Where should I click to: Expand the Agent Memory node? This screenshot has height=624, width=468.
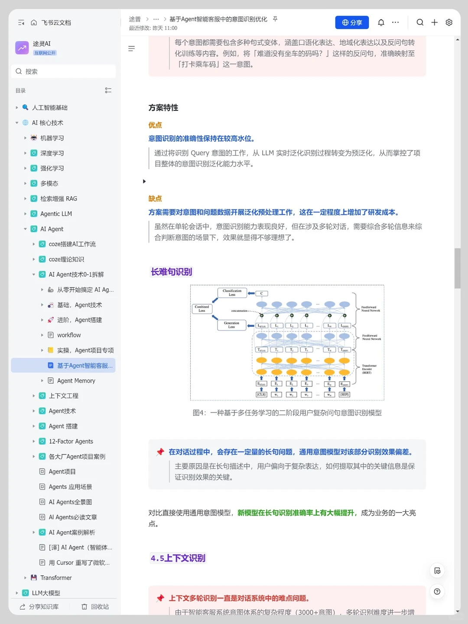point(42,380)
